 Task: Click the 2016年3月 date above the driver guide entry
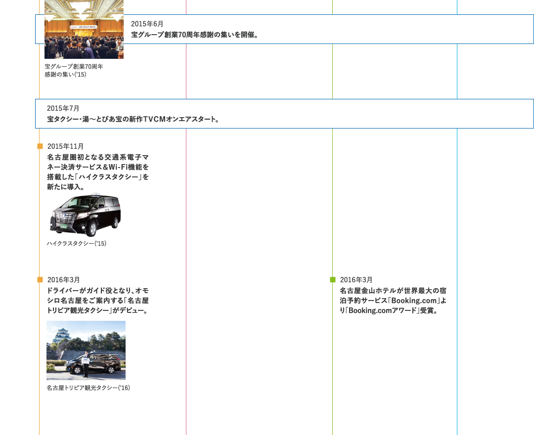(63, 280)
